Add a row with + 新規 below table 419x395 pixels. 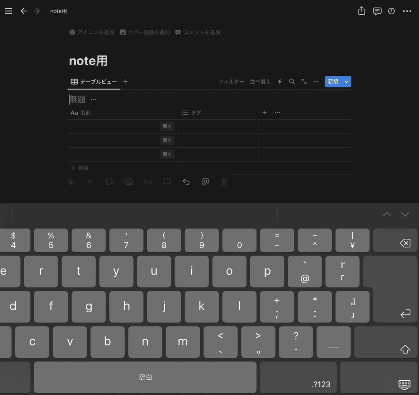80,168
